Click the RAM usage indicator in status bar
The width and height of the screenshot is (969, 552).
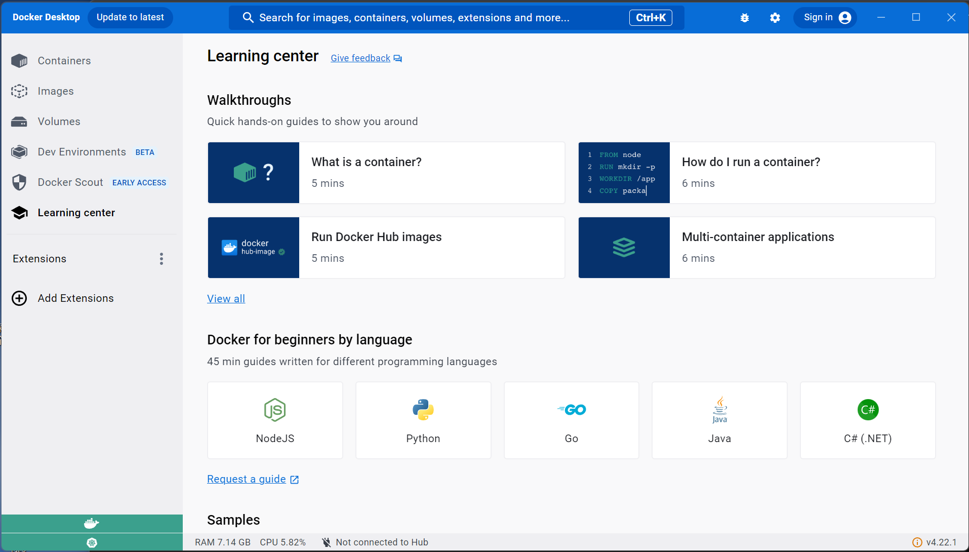tap(222, 542)
